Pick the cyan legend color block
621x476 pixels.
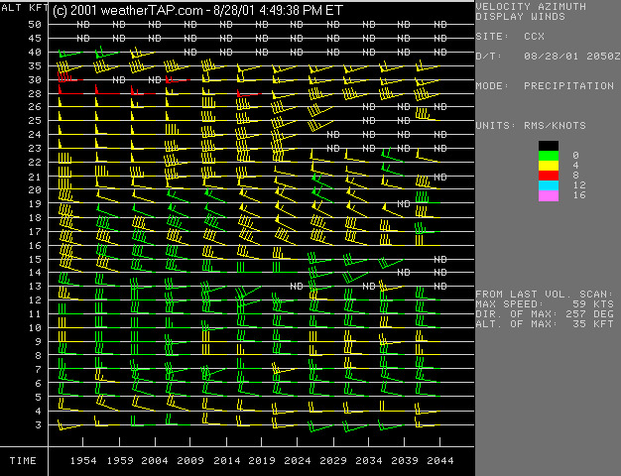548,185
